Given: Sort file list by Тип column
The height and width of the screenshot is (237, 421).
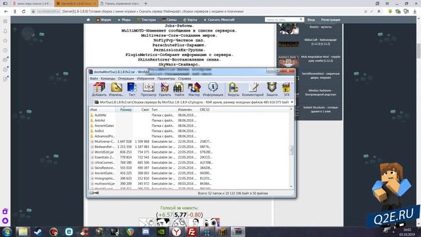Looking at the screenshot, I should coord(163,110).
